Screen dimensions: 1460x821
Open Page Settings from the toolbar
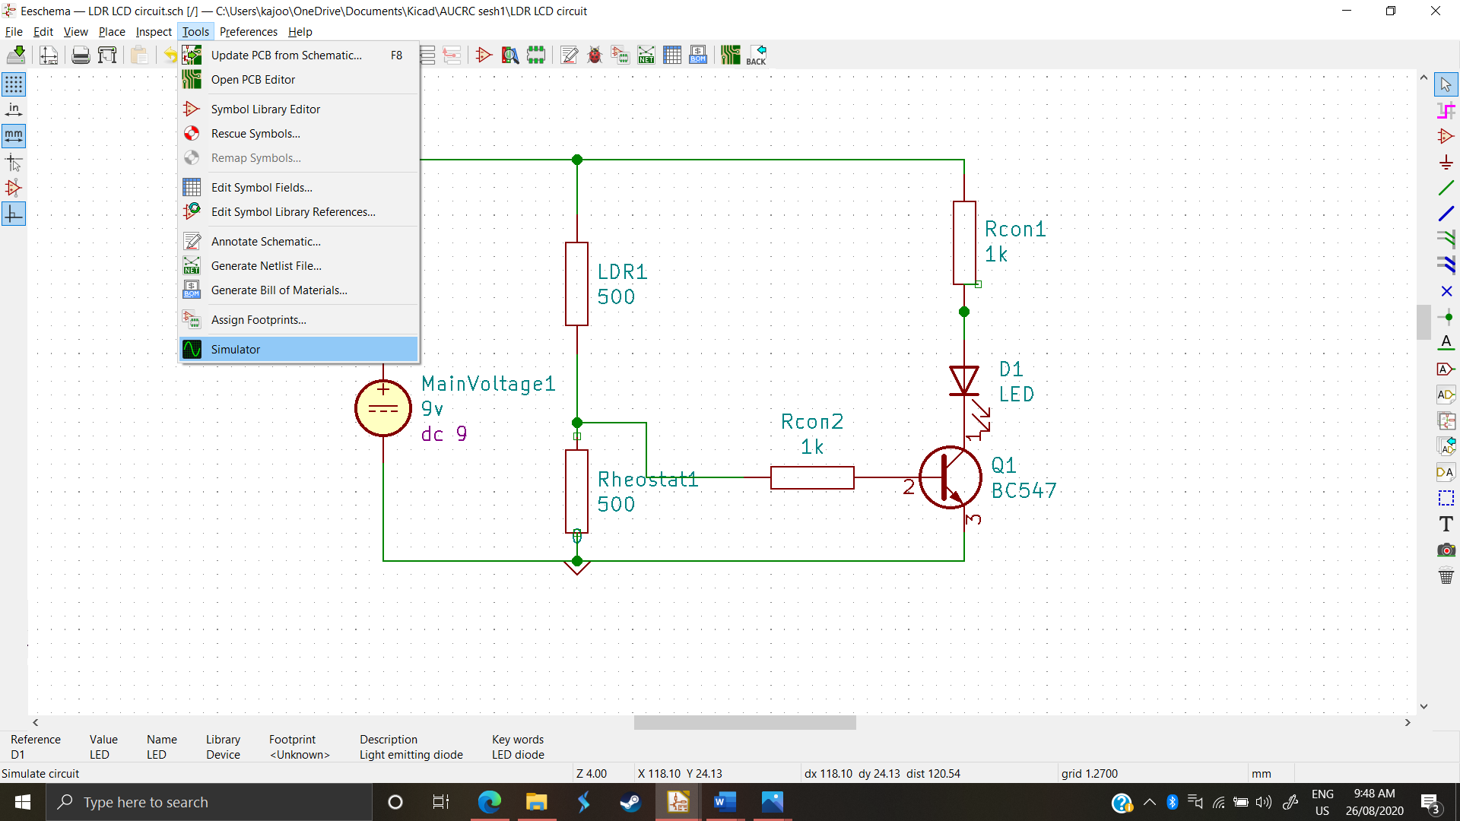point(49,55)
